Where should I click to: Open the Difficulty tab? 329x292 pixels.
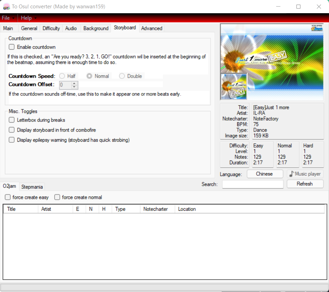point(51,28)
